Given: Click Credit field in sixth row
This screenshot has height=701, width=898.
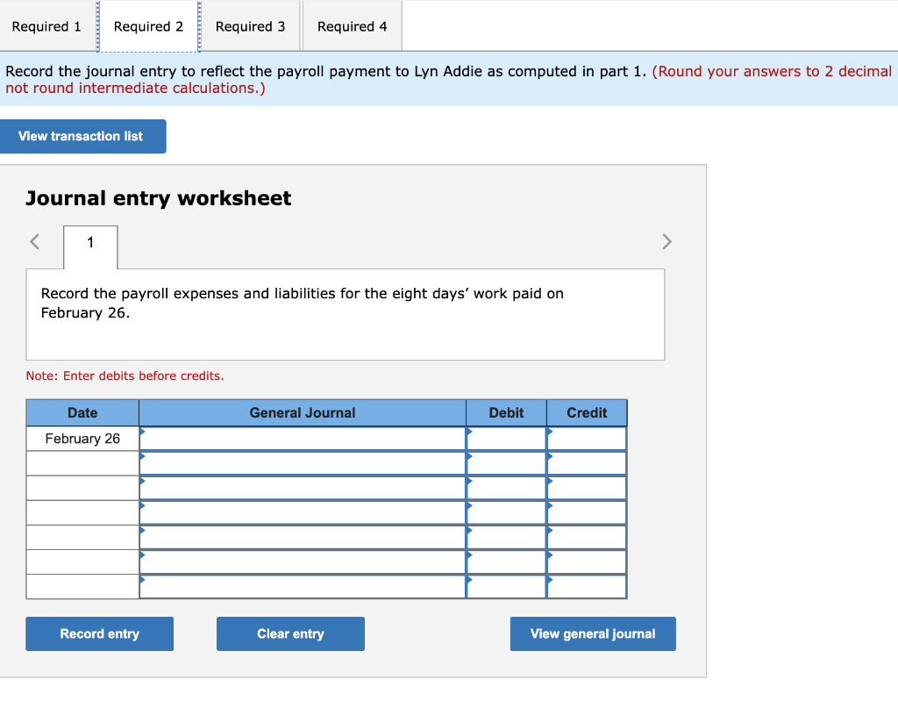Looking at the screenshot, I should click(x=587, y=562).
